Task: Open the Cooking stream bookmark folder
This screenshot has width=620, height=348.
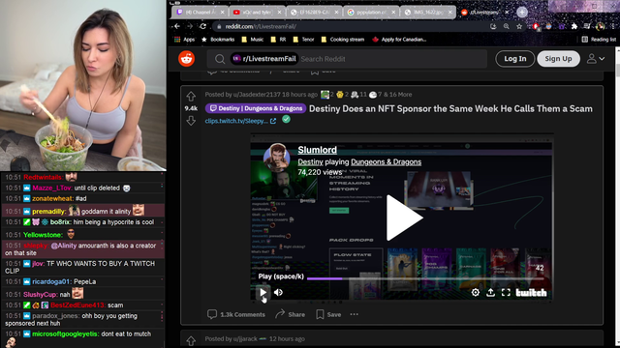Action: tap(342, 40)
